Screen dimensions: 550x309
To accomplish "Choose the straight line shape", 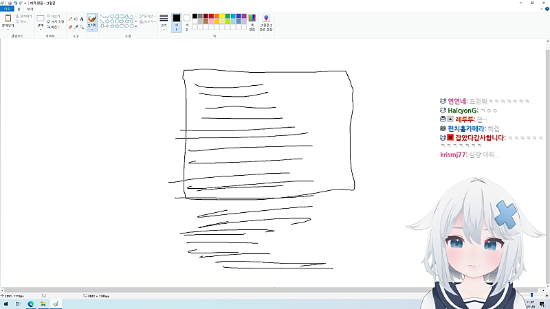I will click(102, 16).
